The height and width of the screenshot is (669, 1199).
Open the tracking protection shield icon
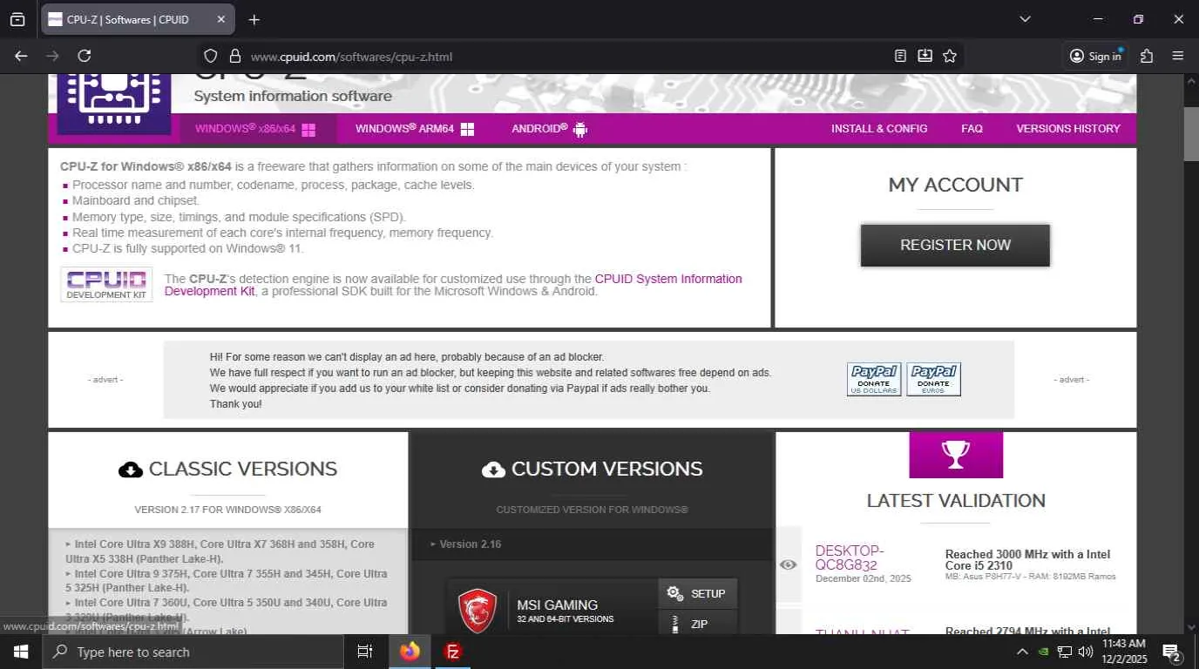(210, 56)
